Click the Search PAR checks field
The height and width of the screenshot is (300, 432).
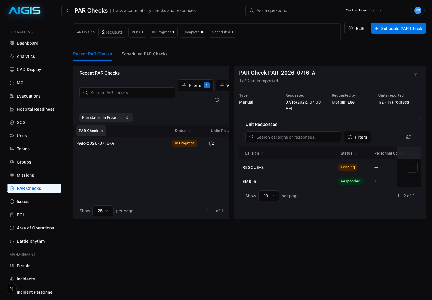tap(127, 93)
